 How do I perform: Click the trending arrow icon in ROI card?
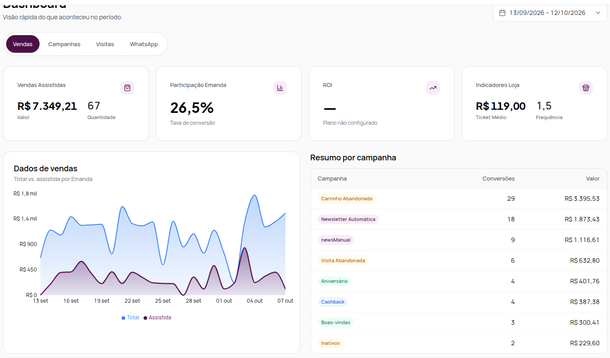433,88
